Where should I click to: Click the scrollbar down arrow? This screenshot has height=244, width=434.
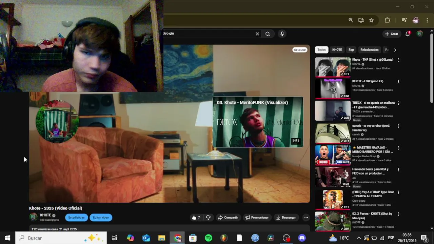tap(432, 228)
